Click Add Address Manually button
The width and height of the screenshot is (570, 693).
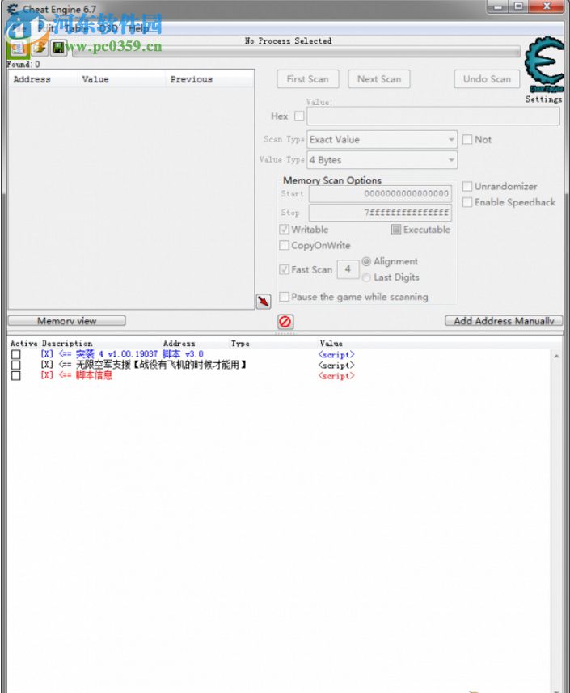click(x=504, y=321)
